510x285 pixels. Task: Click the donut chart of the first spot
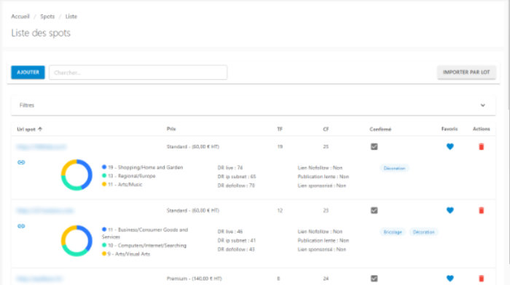(x=76, y=174)
